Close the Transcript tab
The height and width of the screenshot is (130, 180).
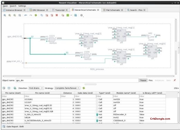coord(66,10)
